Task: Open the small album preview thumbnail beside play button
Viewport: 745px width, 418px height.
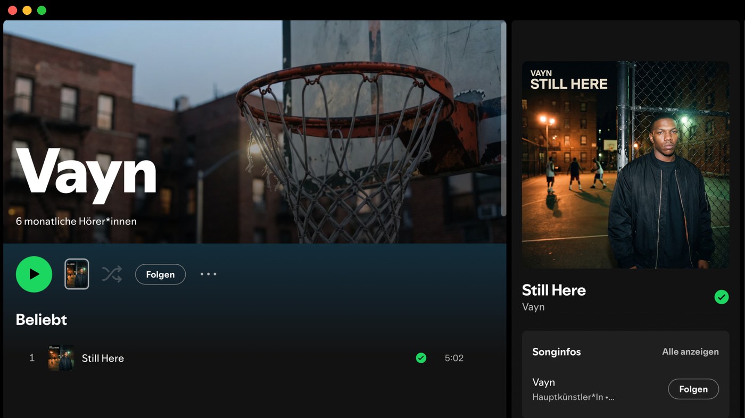Action: pyautogui.click(x=77, y=274)
